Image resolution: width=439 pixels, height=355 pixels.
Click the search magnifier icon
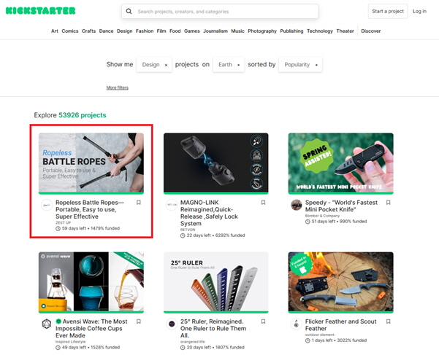129,12
